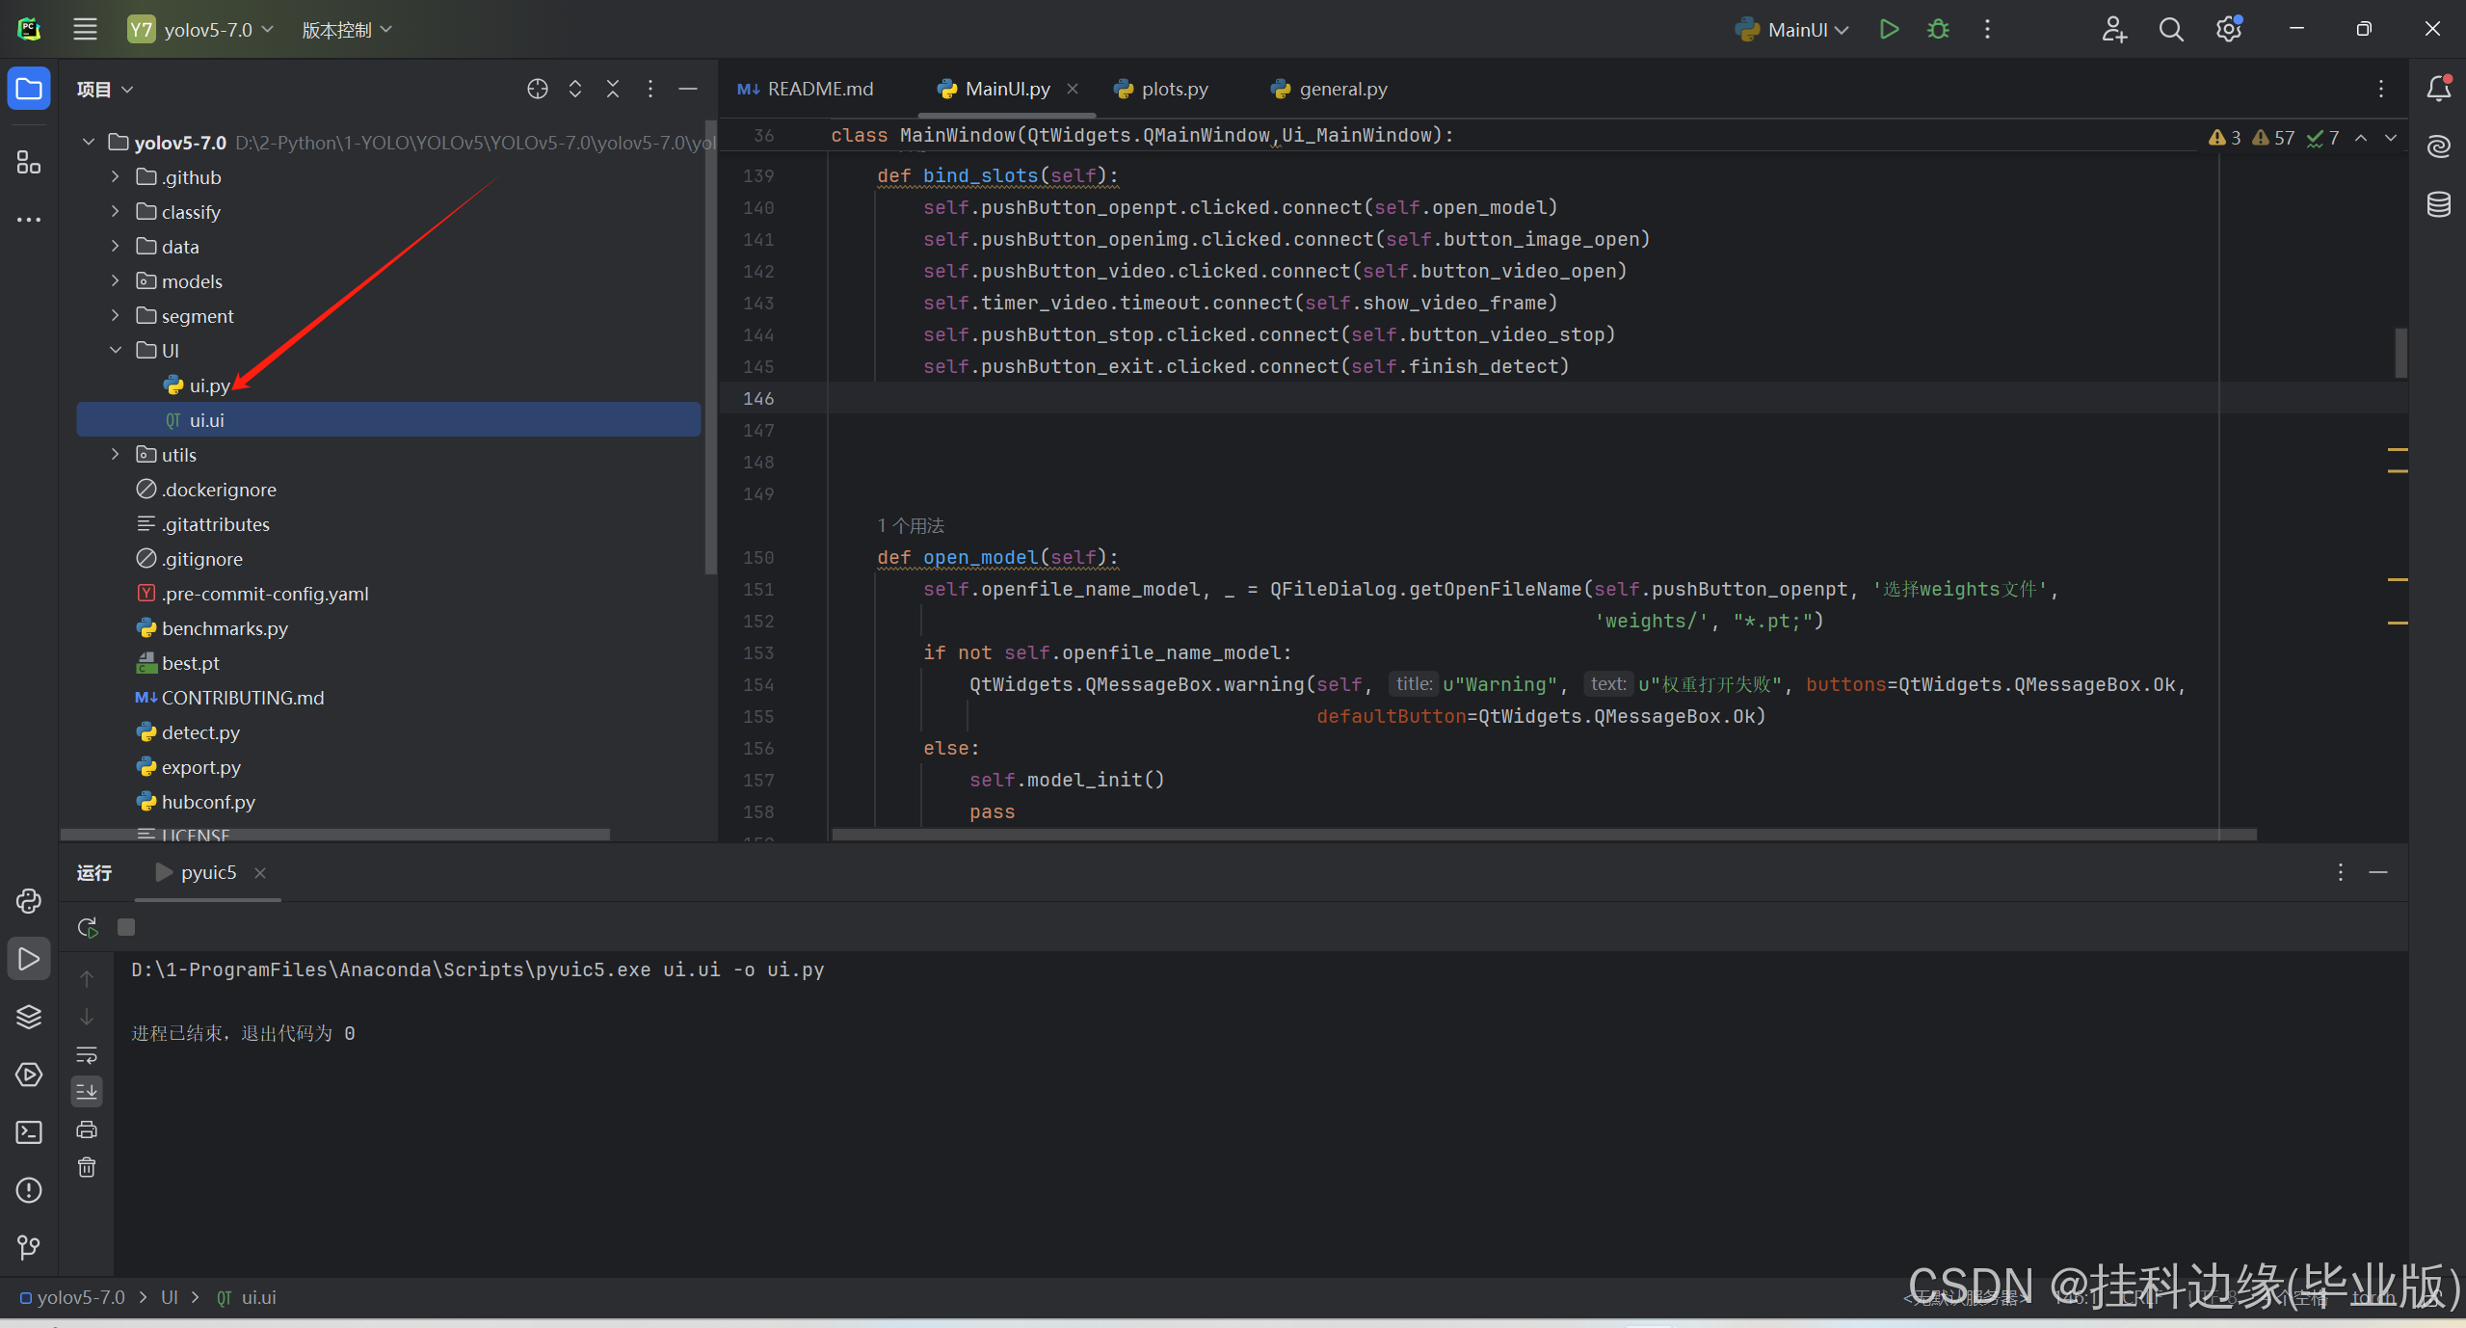Open the AI Assistant spiral icon
Viewport: 2466px width, 1328px height.
pos(2438,146)
